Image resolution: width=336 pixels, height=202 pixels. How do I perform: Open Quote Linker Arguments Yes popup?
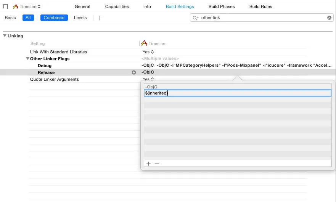[x=148, y=79]
